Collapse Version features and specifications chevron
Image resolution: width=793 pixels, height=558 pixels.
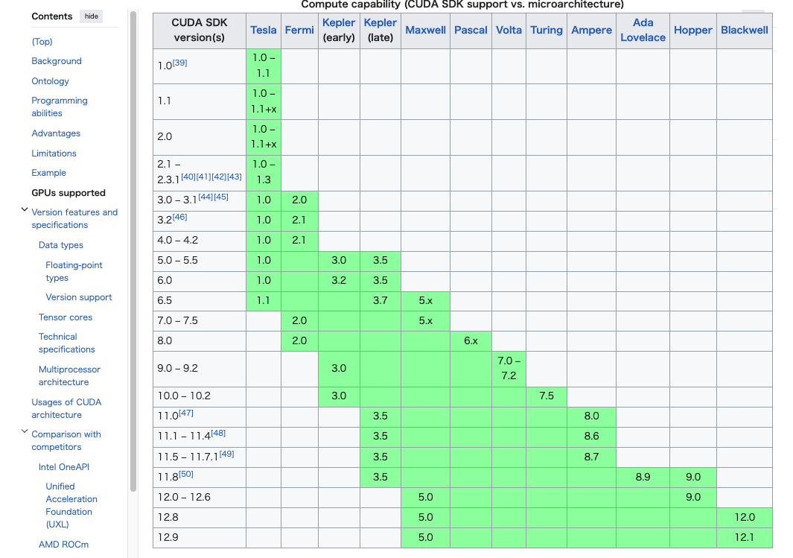pos(25,209)
